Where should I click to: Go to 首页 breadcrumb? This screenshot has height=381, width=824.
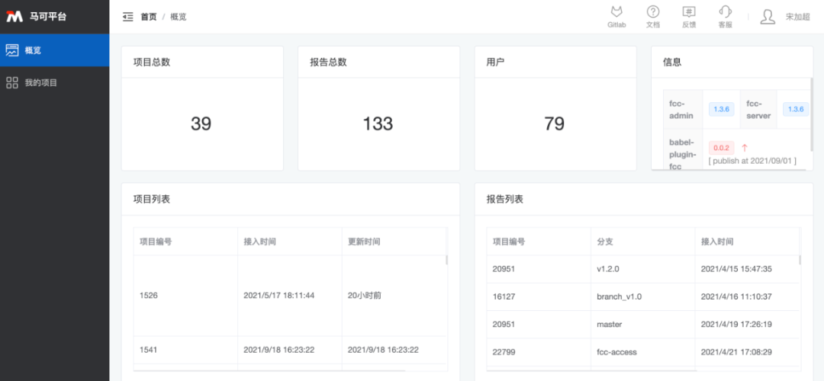pyautogui.click(x=149, y=17)
